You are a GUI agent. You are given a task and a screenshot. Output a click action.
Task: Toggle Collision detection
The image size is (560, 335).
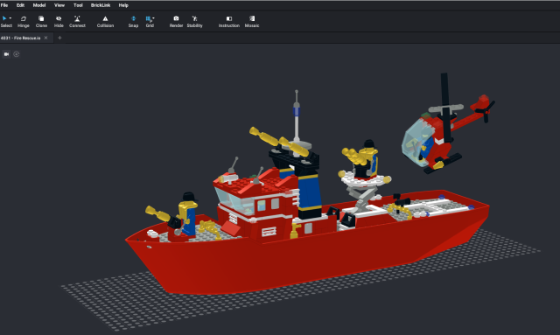point(105,21)
